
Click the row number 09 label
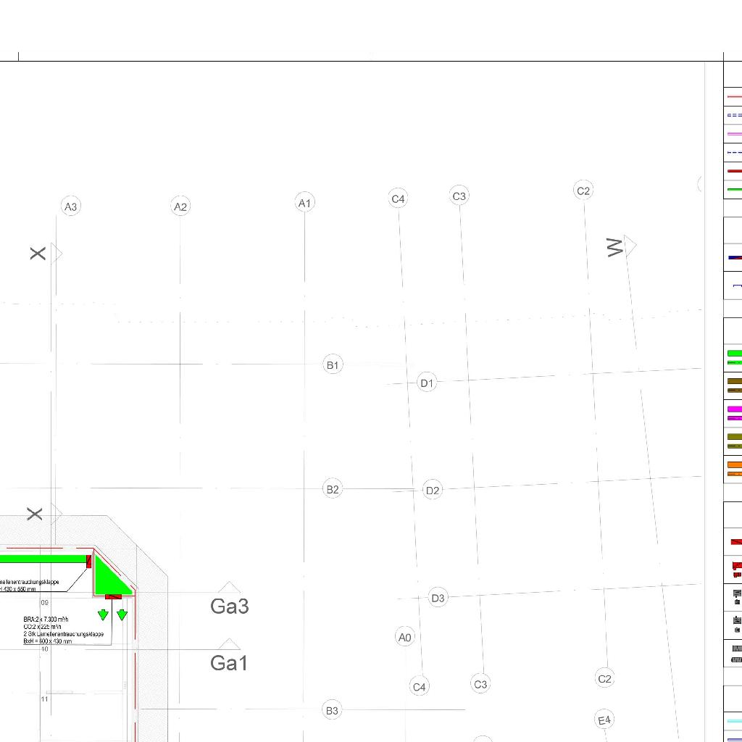pos(44,603)
